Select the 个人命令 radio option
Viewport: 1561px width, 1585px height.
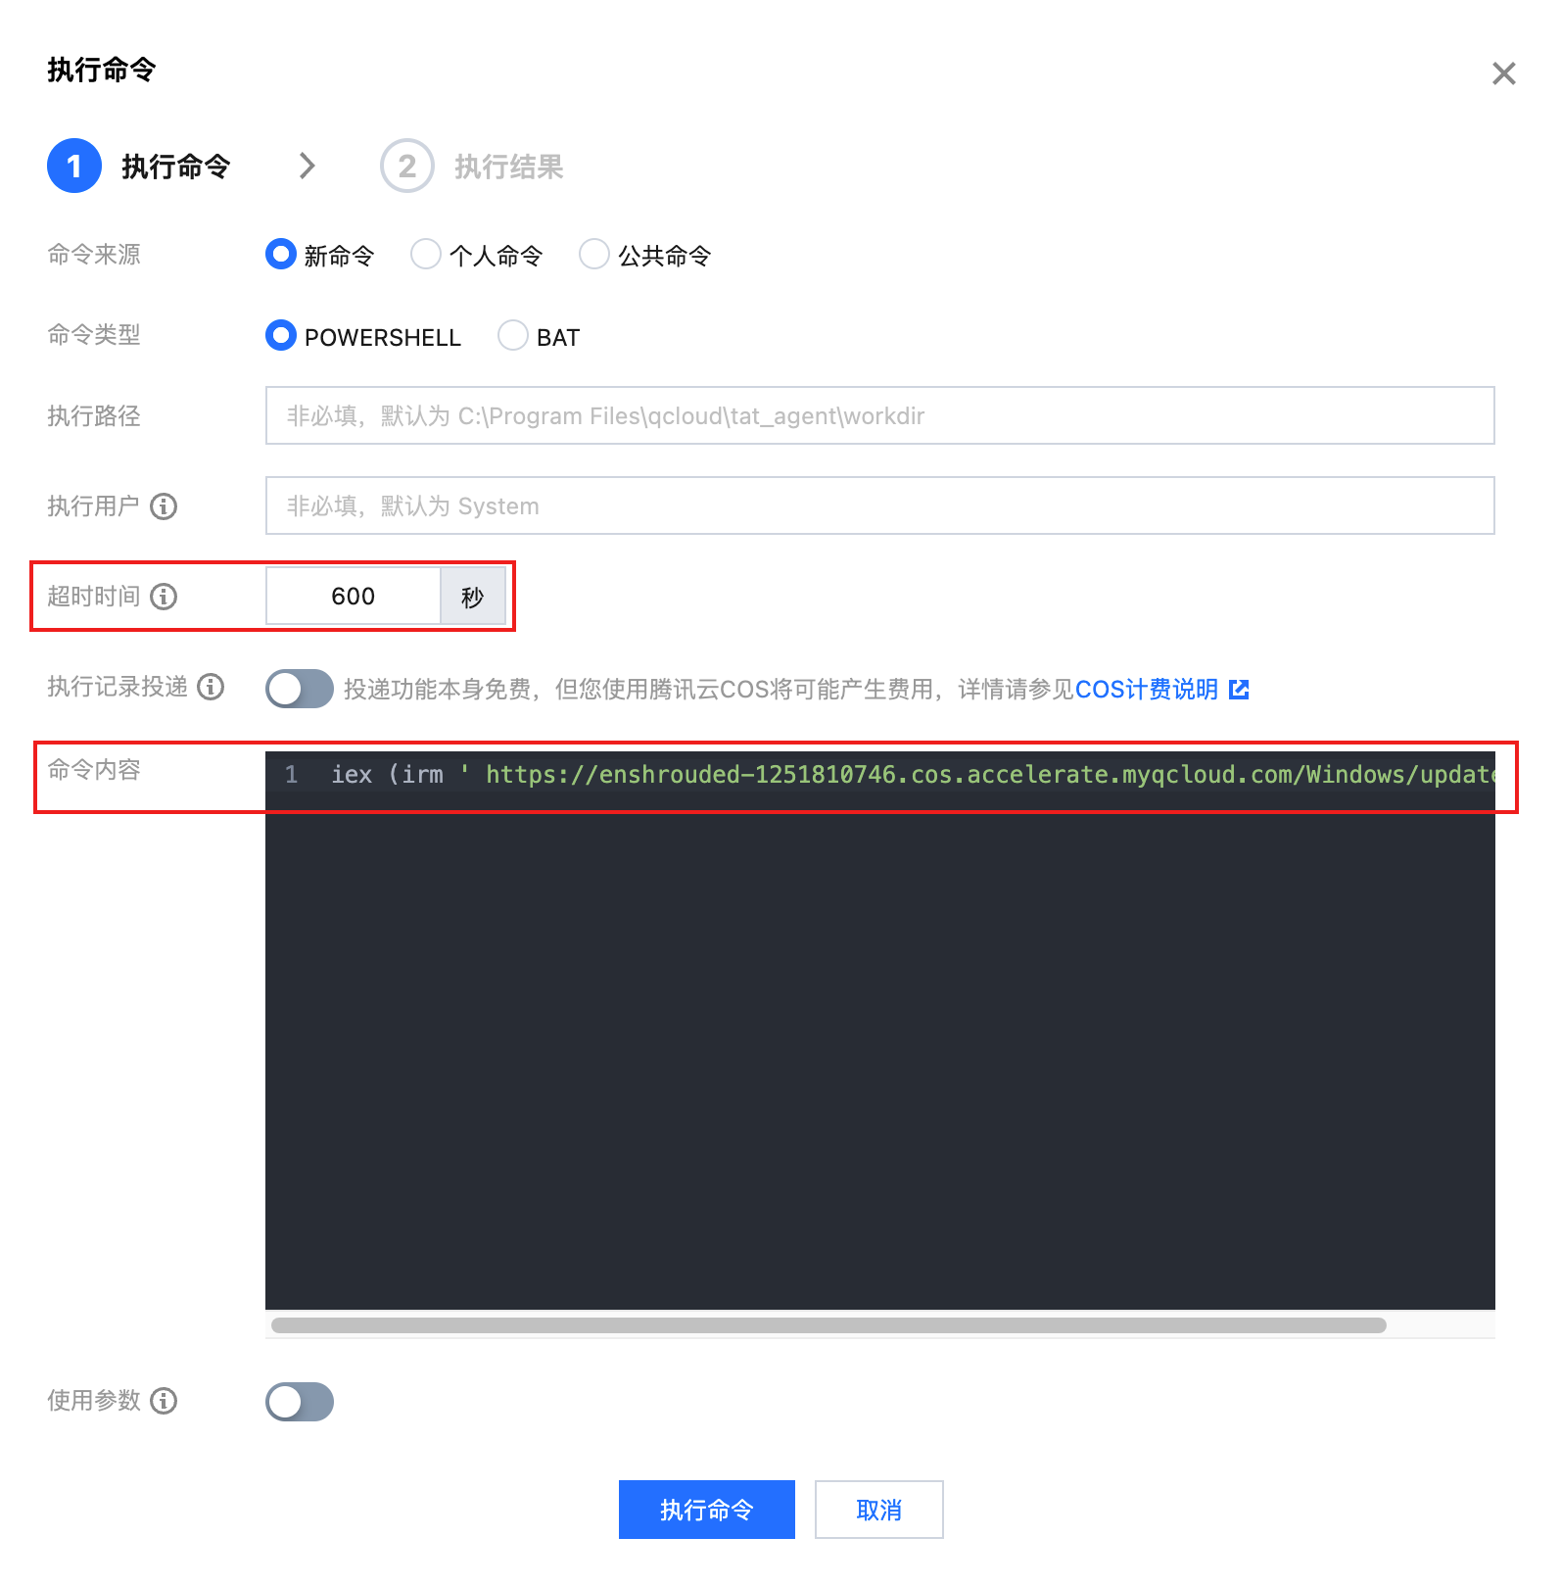pos(426,255)
